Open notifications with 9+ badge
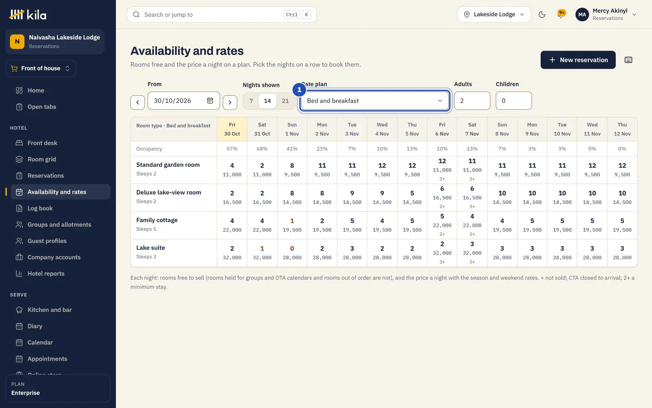This screenshot has height=408, width=652. tap(561, 14)
